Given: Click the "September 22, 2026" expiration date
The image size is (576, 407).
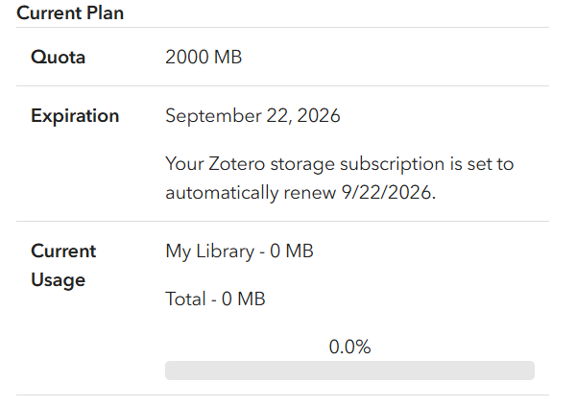Looking at the screenshot, I should [x=252, y=116].
